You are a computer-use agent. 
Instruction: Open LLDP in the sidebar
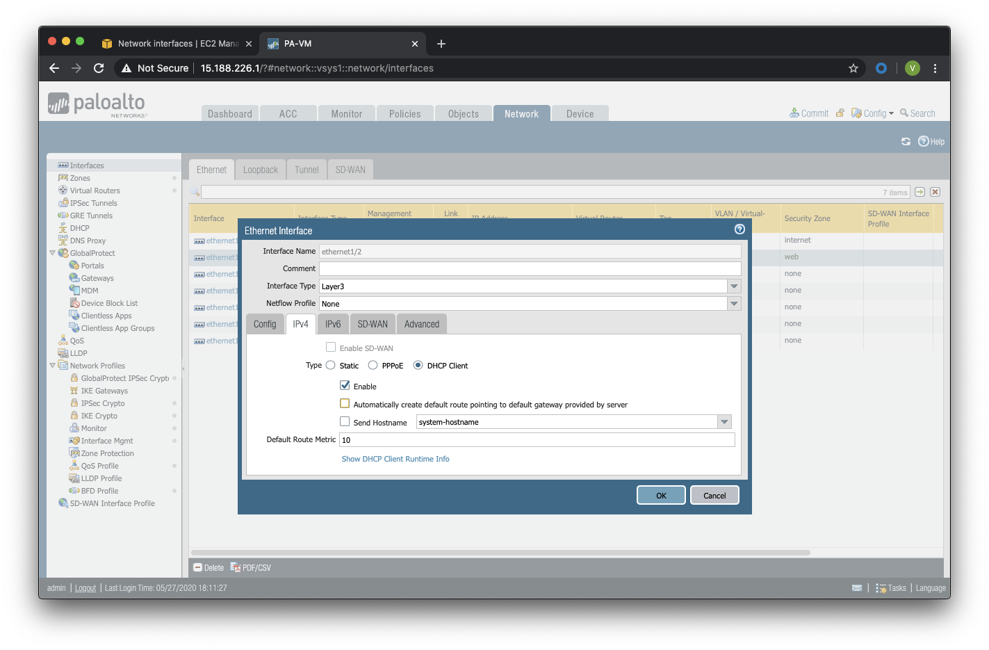(79, 353)
